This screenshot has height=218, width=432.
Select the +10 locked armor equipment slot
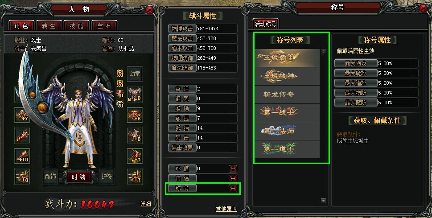[x=135, y=95]
